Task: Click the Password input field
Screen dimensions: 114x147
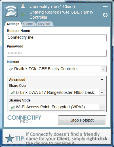Action: coord(57,53)
